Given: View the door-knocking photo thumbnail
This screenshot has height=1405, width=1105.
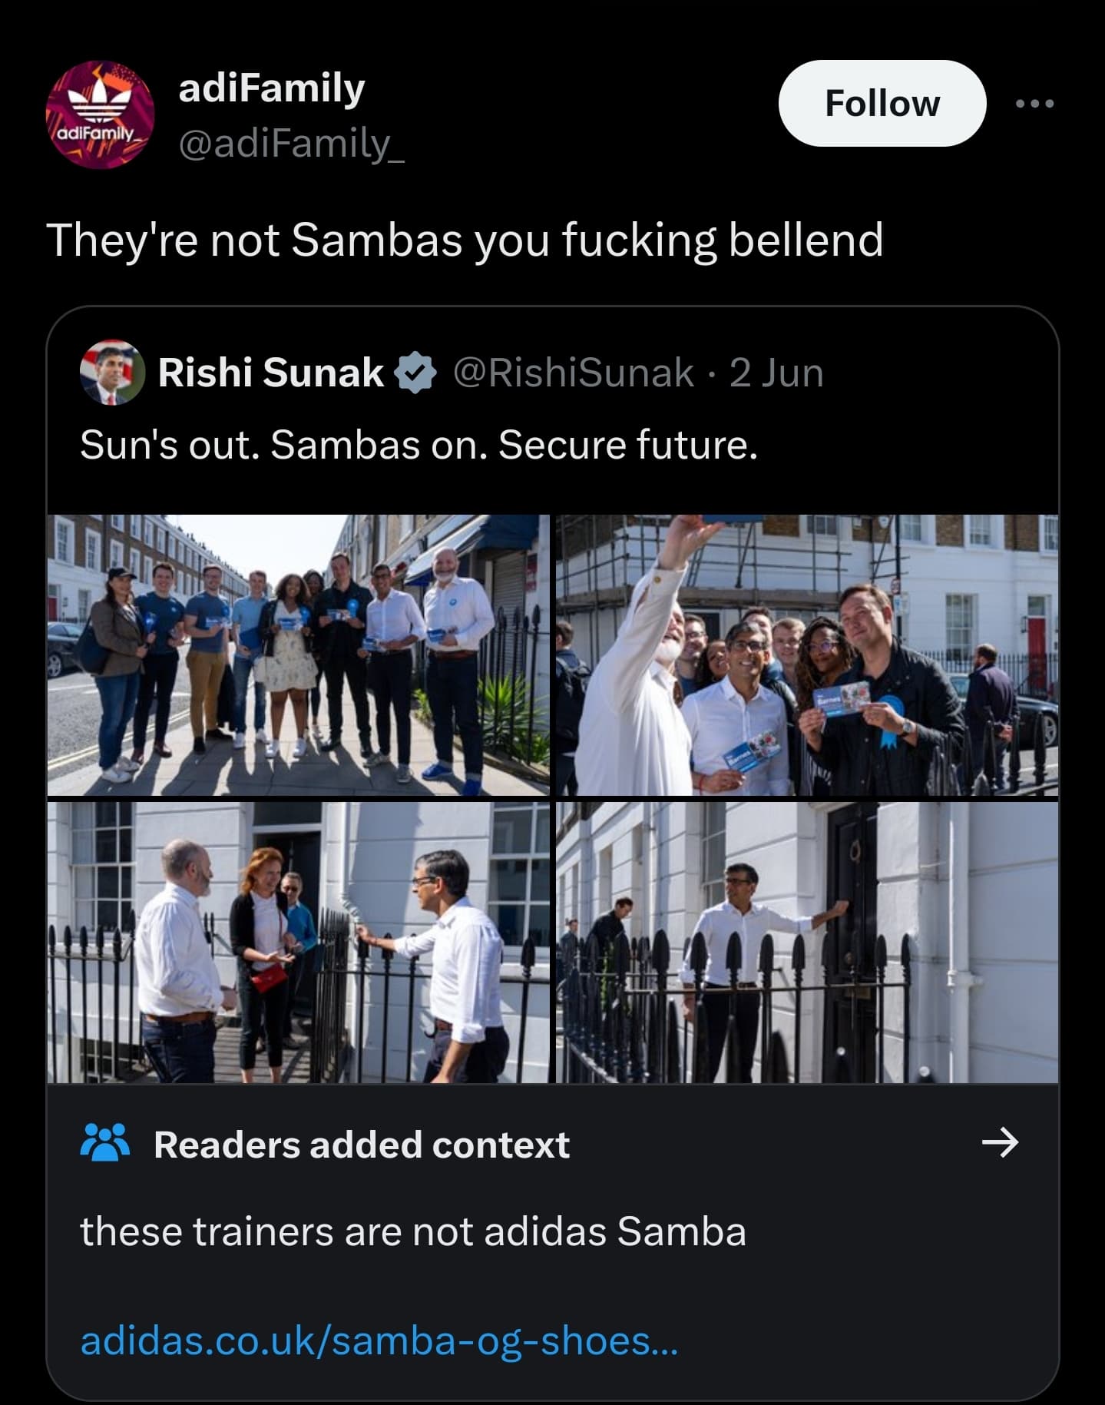Looking at the screenshot, I should click(x=807, y=943).
